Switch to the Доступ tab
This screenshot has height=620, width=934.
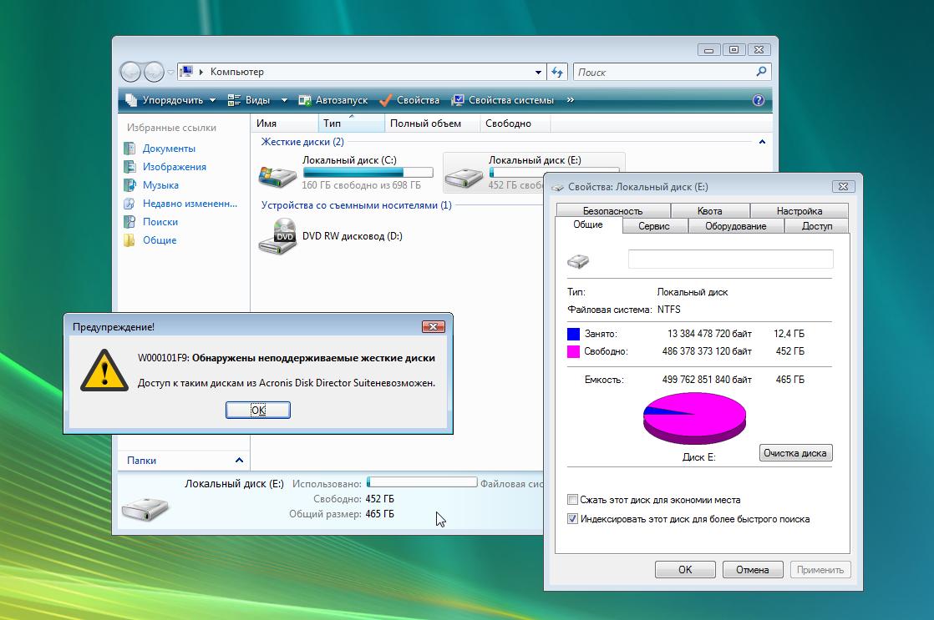[x=817, y=226]
